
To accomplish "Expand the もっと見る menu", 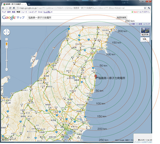I will tap(48, 12).
